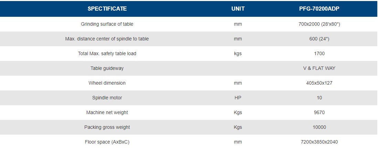The height and width of the screenshot is (148, 378).
Task: Select the 'Spindle motor' row label
Action: 107,98
